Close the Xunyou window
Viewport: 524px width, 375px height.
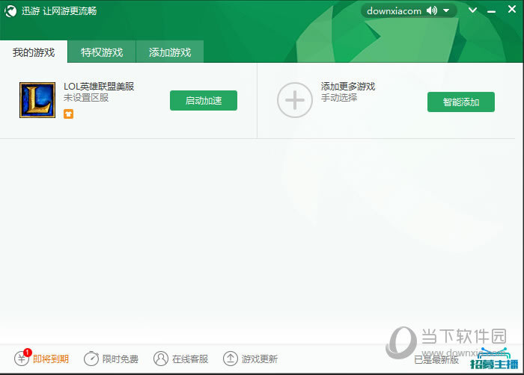point(511,10)
